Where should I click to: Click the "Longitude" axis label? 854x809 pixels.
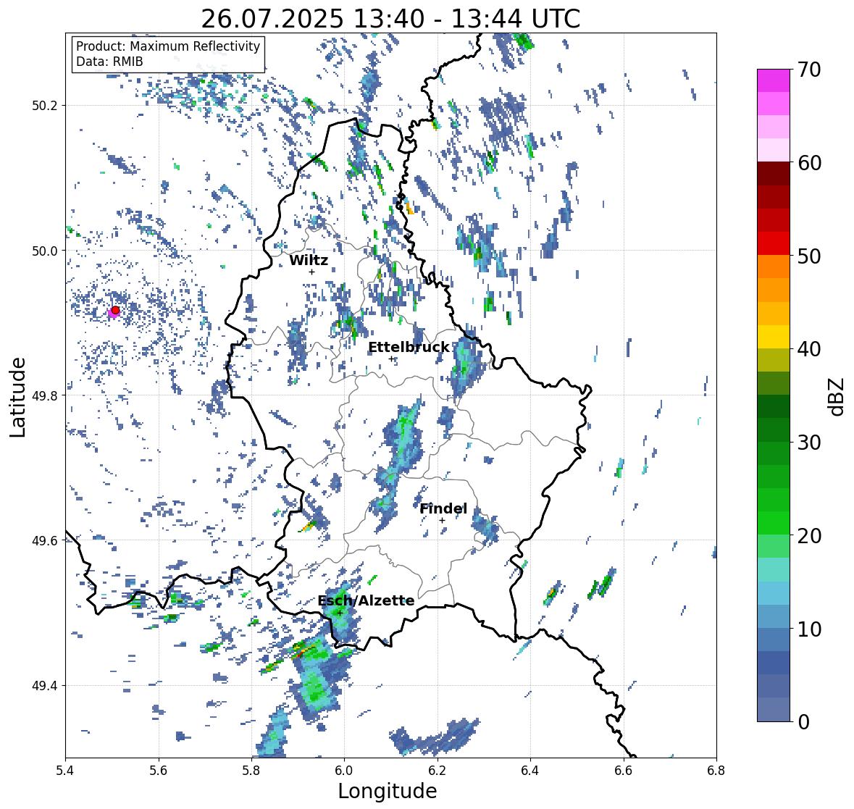tap(388, 791)
